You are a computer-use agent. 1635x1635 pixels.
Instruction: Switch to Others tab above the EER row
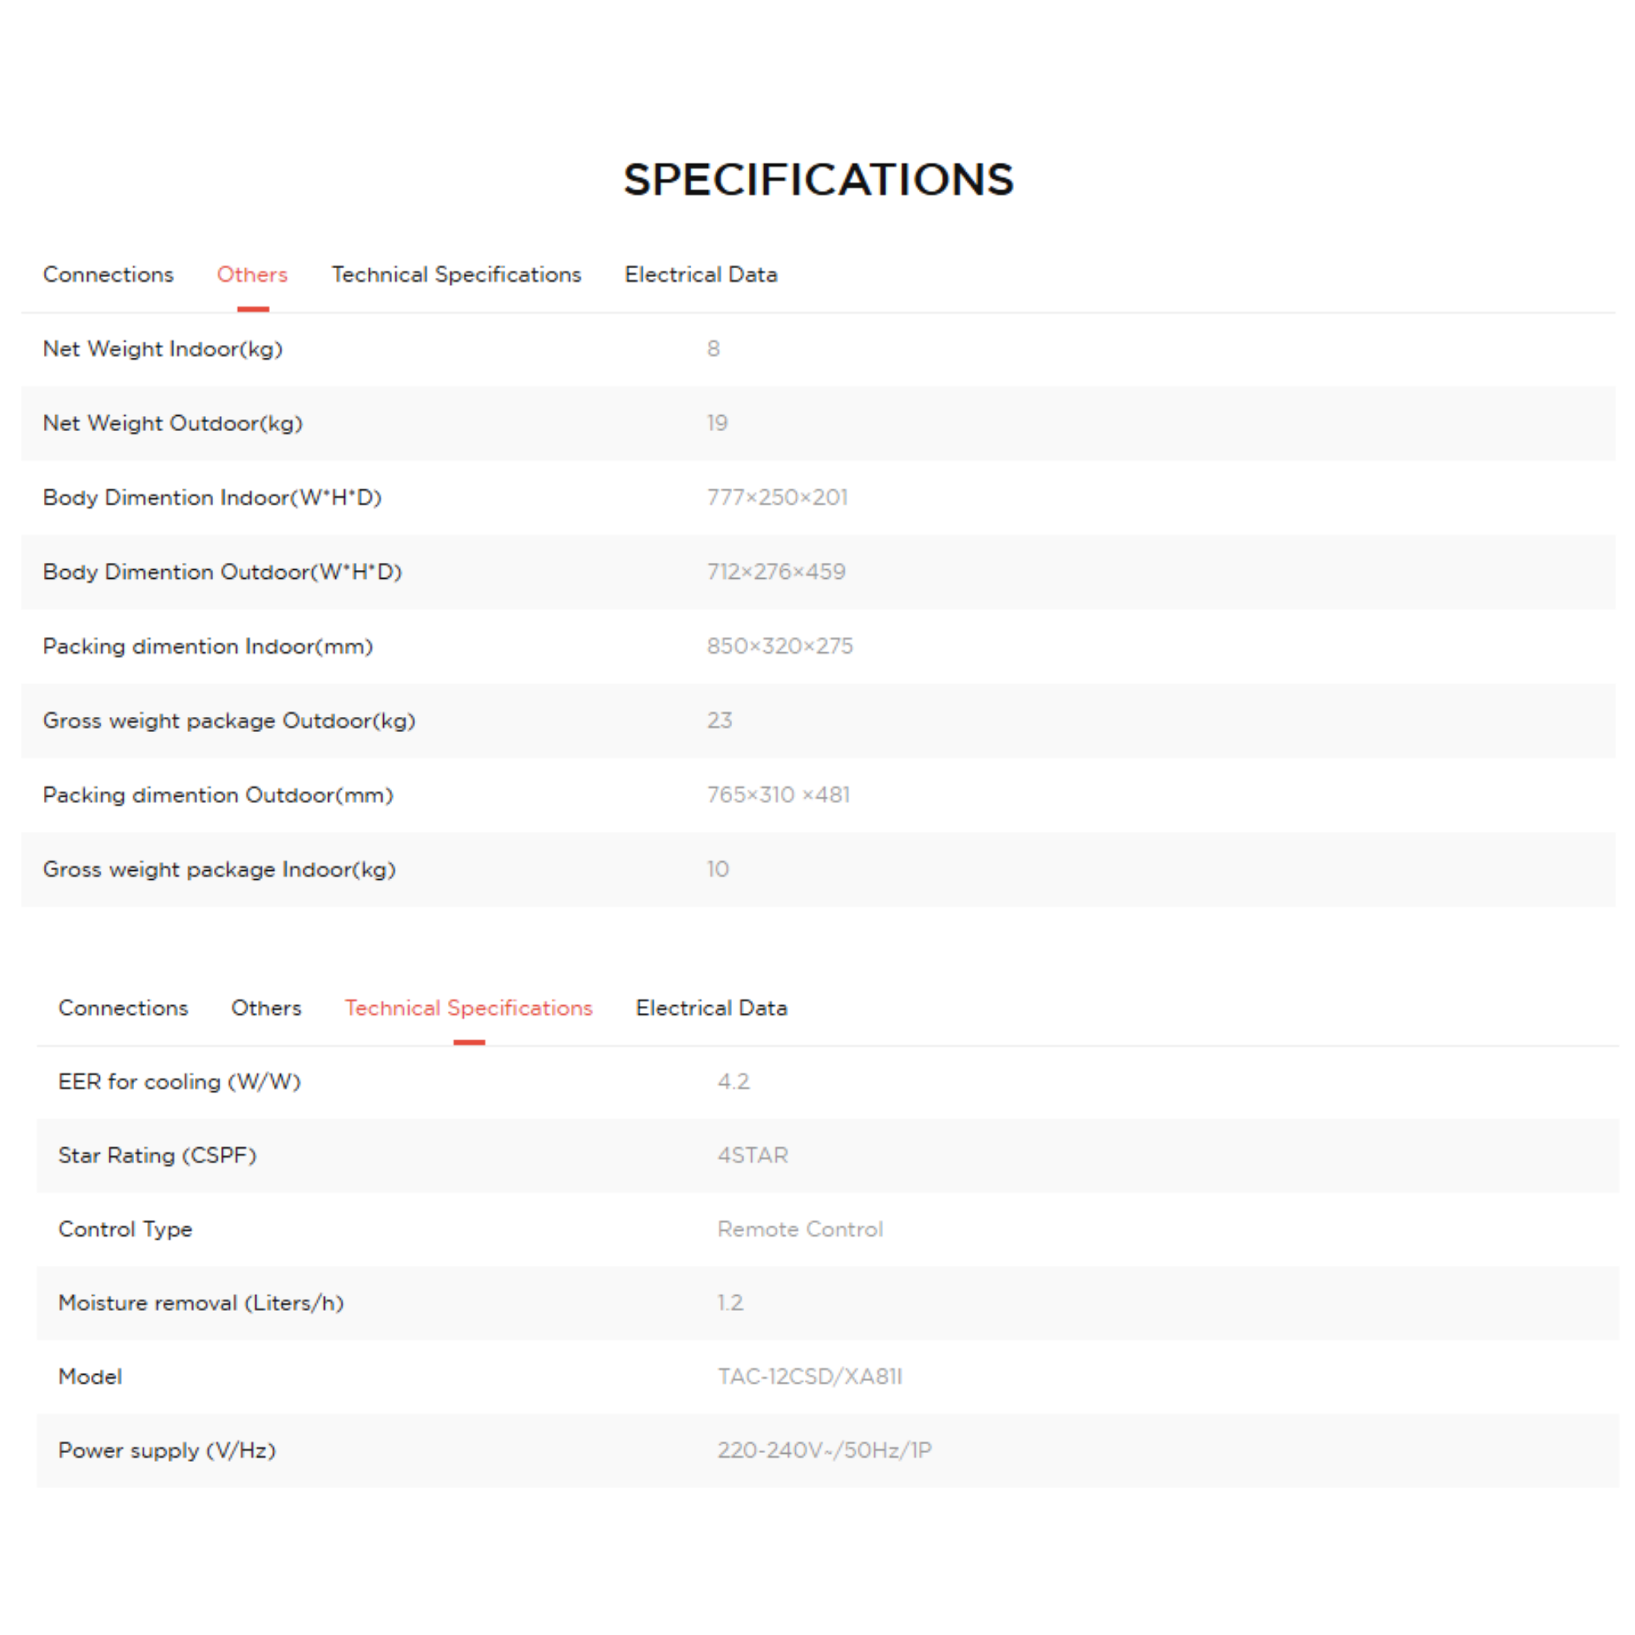pos(267,1008)
